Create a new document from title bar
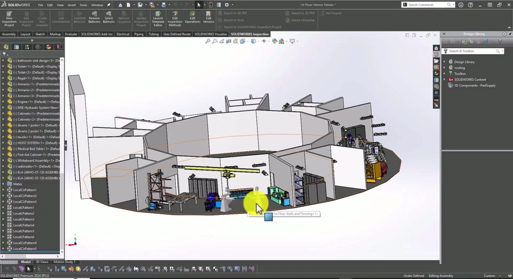This screenshot has height=279, width=513. [129, 5]
